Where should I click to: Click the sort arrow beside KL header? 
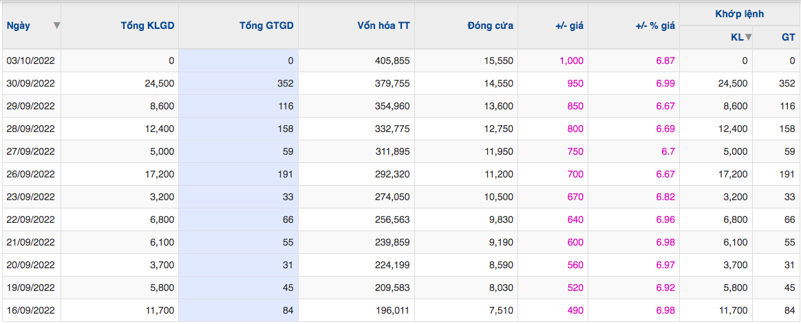749,36
